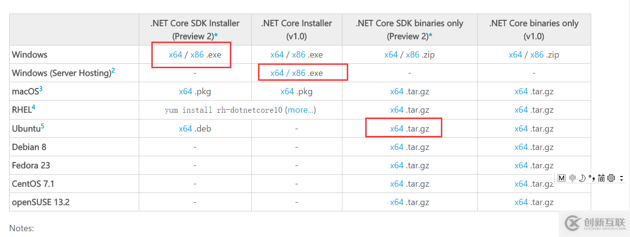Expand the IME toolbar options arrow
Image resolution: width=630 pixels, height=237 pixels.
[x=621, y=178]
